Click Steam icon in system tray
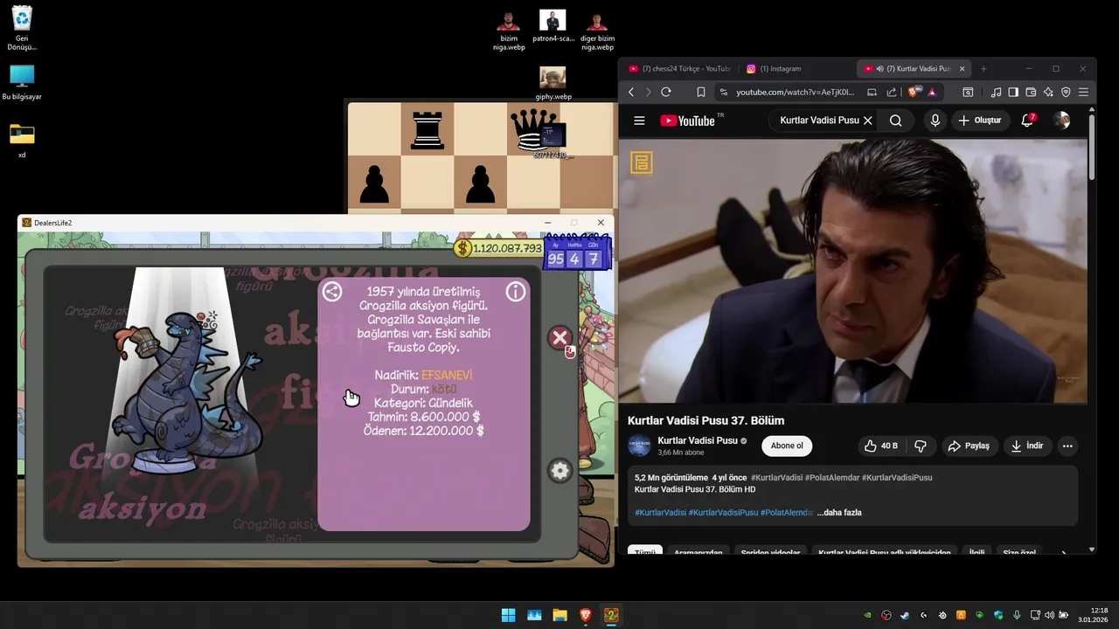Screen dimensions: 1119x629 point(905,615)
